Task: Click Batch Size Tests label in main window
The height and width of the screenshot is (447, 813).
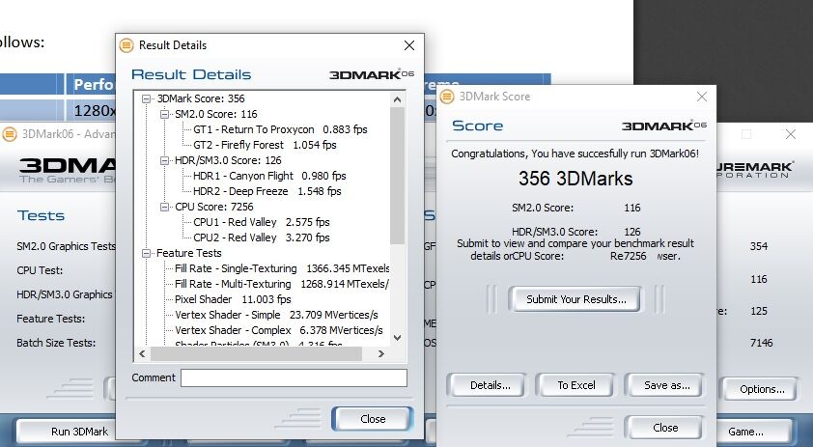Action: [56, 343]
